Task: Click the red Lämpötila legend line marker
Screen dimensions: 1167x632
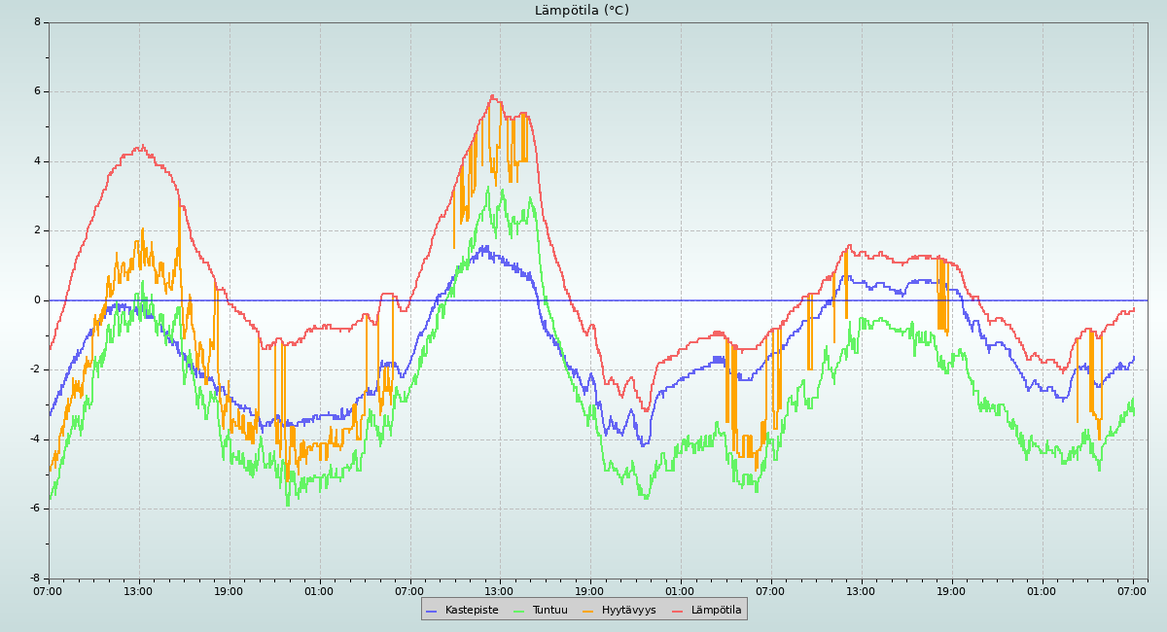Action: coord(678,611)
